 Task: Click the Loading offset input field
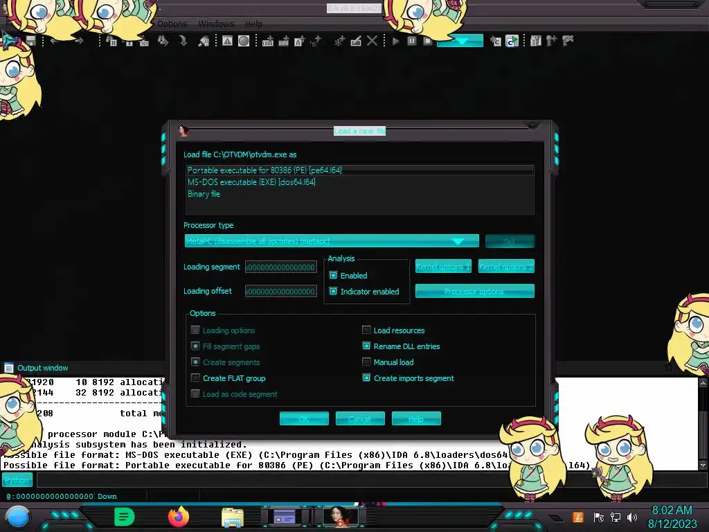click(x=281, y=292)
